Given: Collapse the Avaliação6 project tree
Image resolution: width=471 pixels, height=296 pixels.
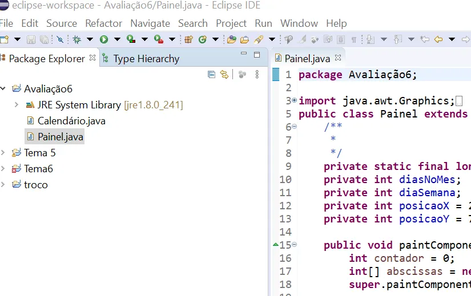Looking at the screenshot, I should click(x=3, y=89).
